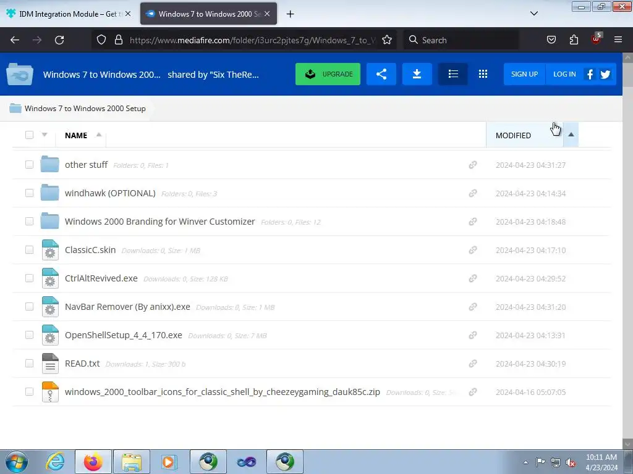Select the toolbar icons zip checkbox
Image resolution: width=633 pixels, height=474 pixels.
pos(29,392)
